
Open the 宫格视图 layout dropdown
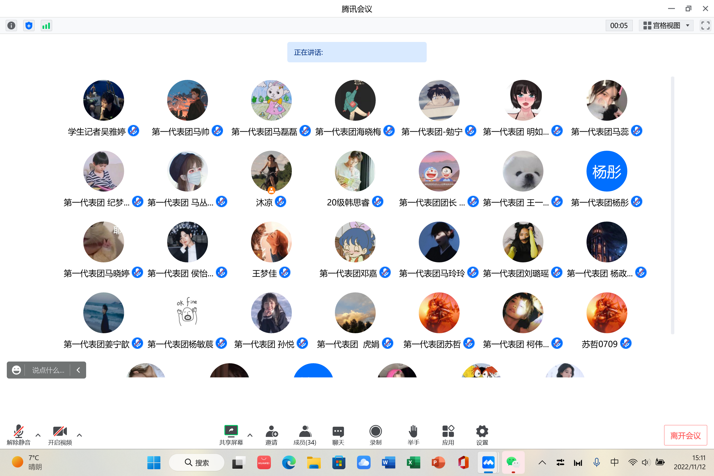(x=666, y=25)
